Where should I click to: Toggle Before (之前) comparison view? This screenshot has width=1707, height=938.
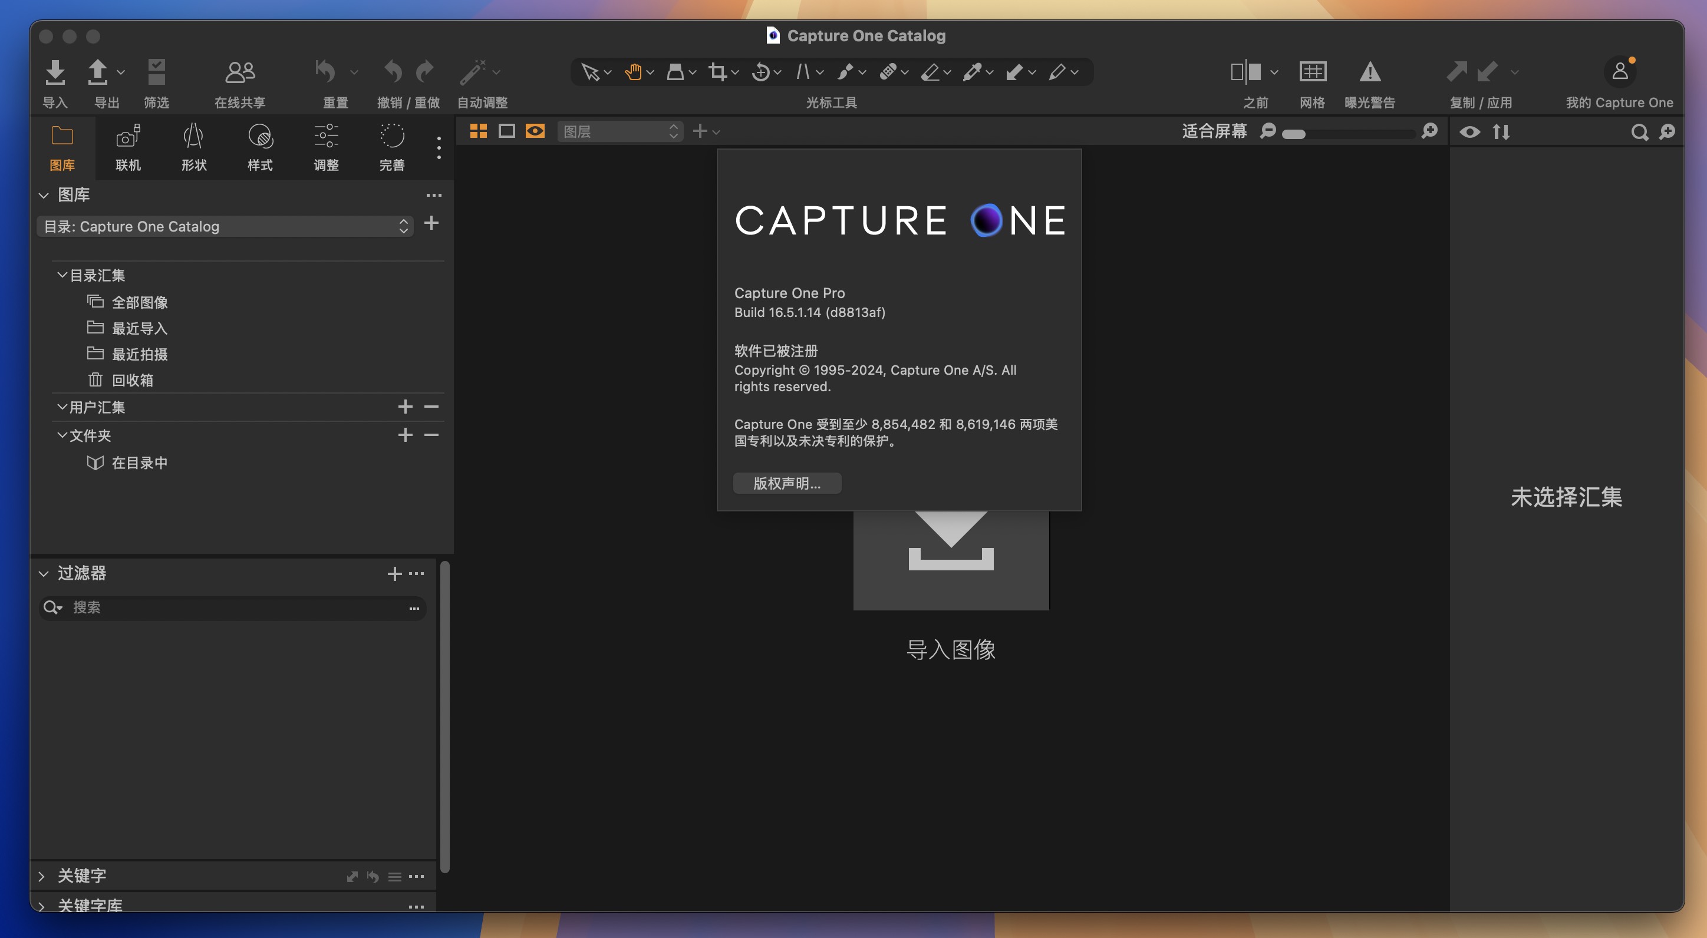(1246, 71)
